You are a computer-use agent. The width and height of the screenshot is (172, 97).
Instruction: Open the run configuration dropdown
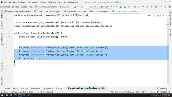99,7
